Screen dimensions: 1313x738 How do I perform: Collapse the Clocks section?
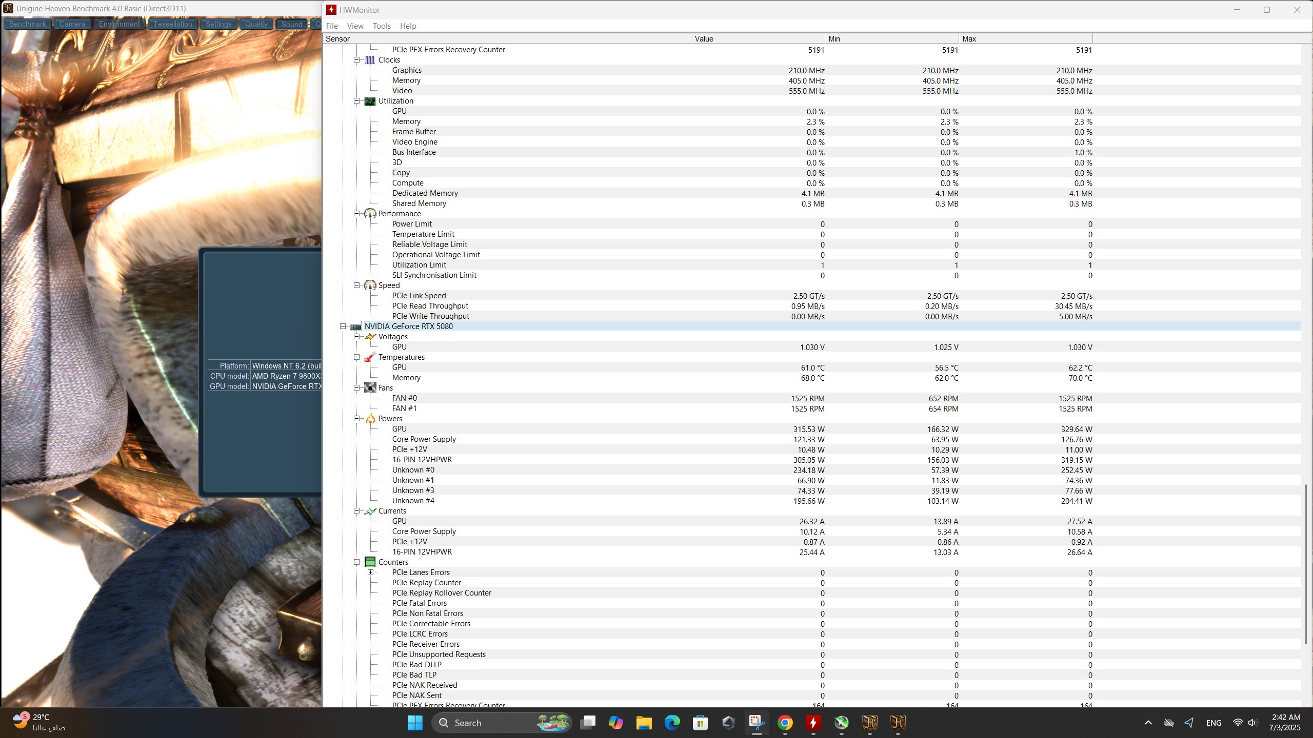356,60
